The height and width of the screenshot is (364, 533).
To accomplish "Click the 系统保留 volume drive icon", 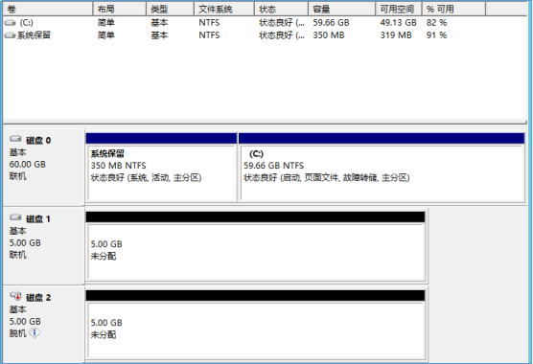I will pos(11,35).
